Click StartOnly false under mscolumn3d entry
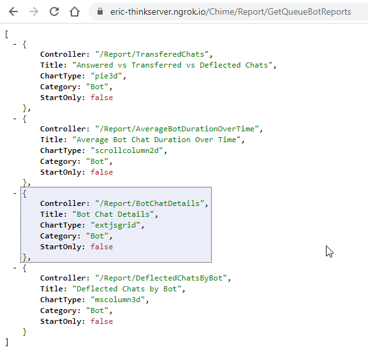Viewport: 368px width, 350px height. [101, 321]
